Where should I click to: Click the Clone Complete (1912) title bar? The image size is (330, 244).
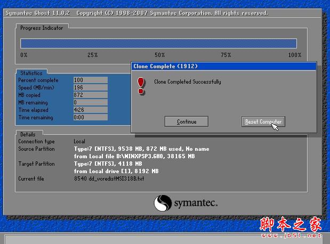coord(224,66)
